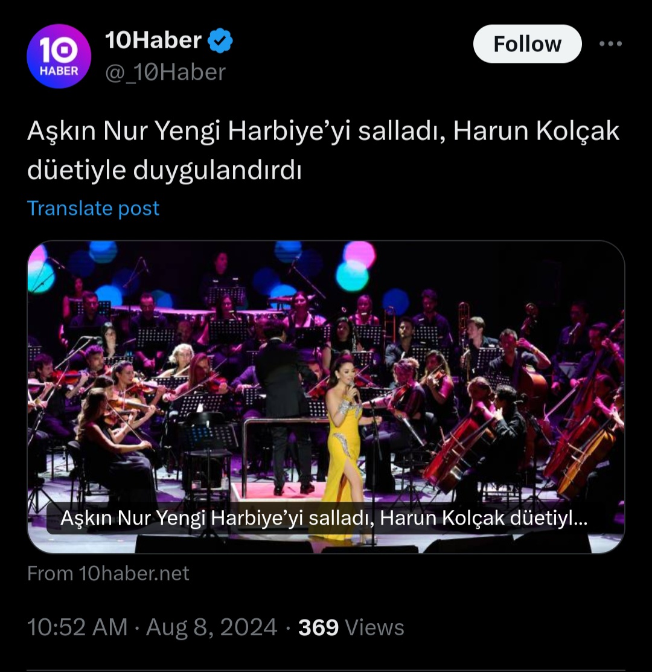Viewport: 652px width, 672px height.
Task: Click the 'From 10haber.net' source link
Action: point(108,573)
